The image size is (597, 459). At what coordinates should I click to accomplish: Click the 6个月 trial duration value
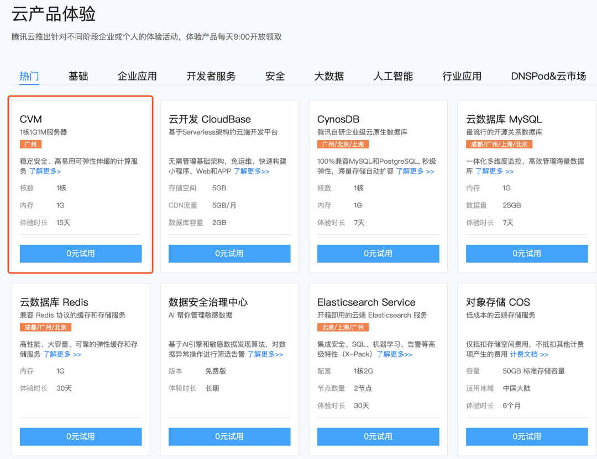[511, 406]
